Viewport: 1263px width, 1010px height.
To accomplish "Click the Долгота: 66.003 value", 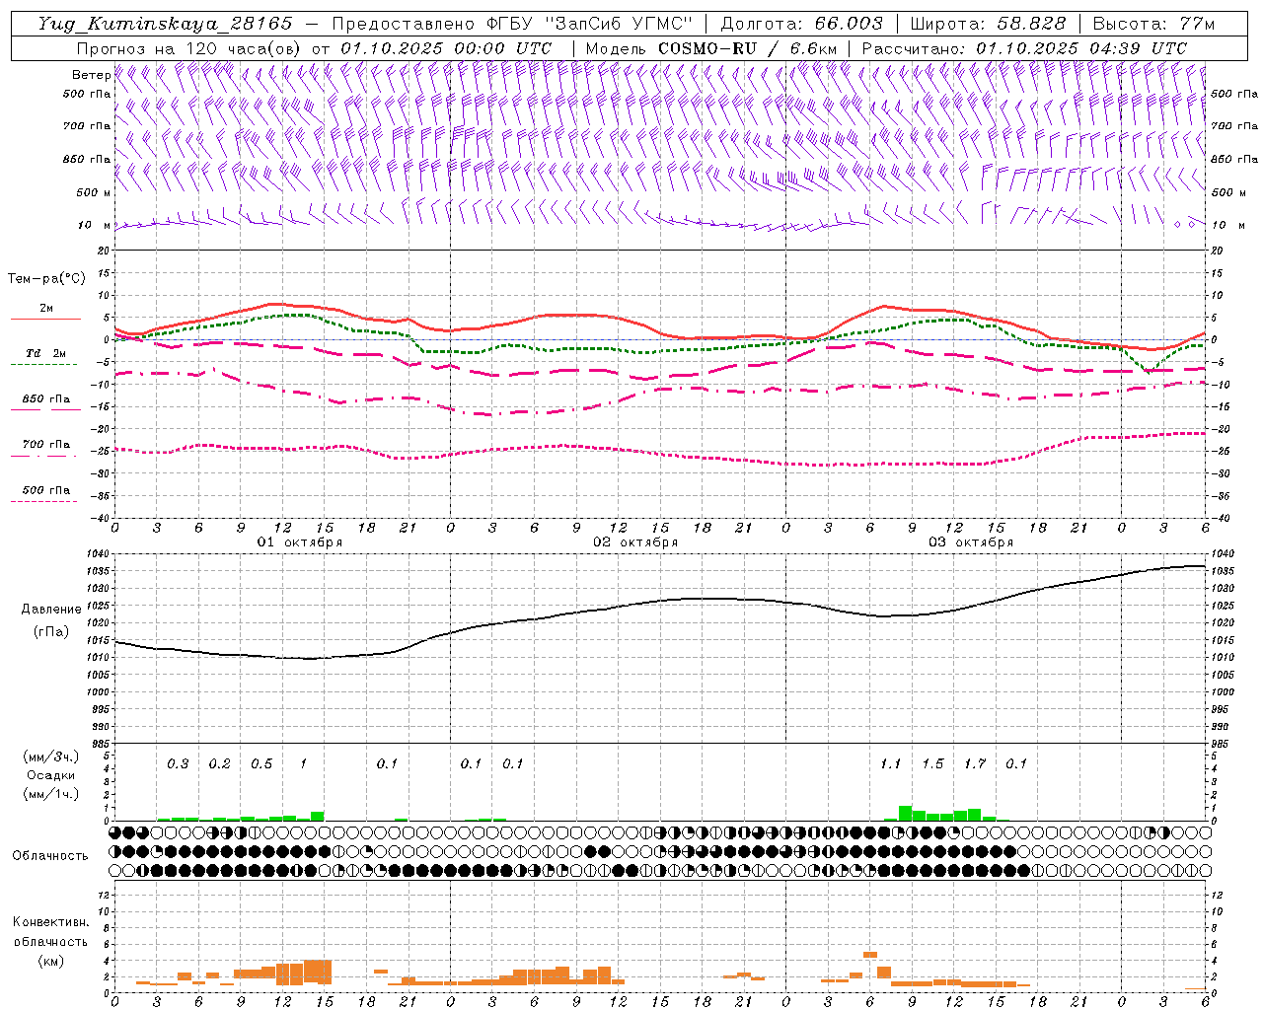I will pos(801,24).
